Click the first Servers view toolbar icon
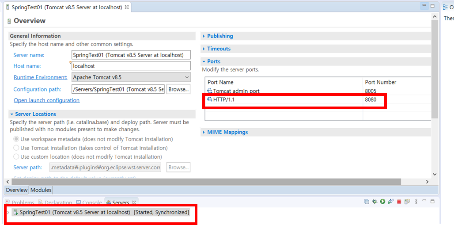The height and width of the screenshot is (225, 454). pos(366,201)
